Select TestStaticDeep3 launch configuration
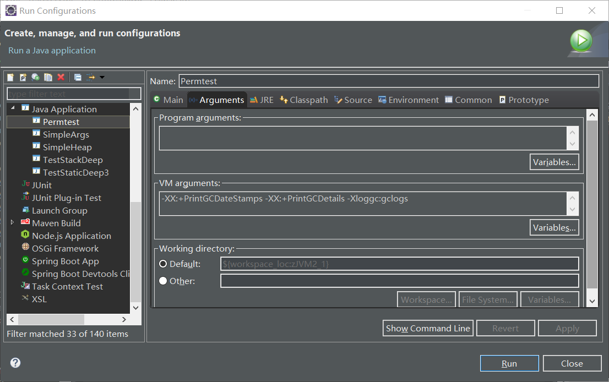The width and height of the screenshot is (609, 382). coord(76,172)
